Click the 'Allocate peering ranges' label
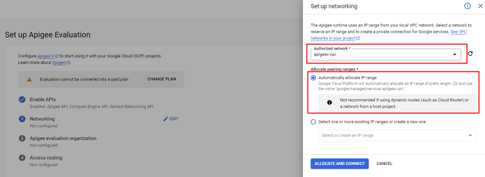Screen dimensions: 485x177 pyautogui.click(x=334, y=69)
